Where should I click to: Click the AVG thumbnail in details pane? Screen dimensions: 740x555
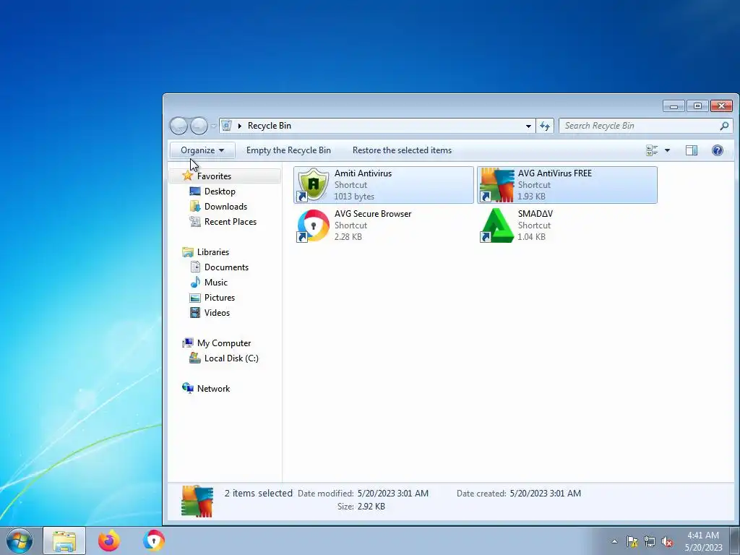pos(197,502)
